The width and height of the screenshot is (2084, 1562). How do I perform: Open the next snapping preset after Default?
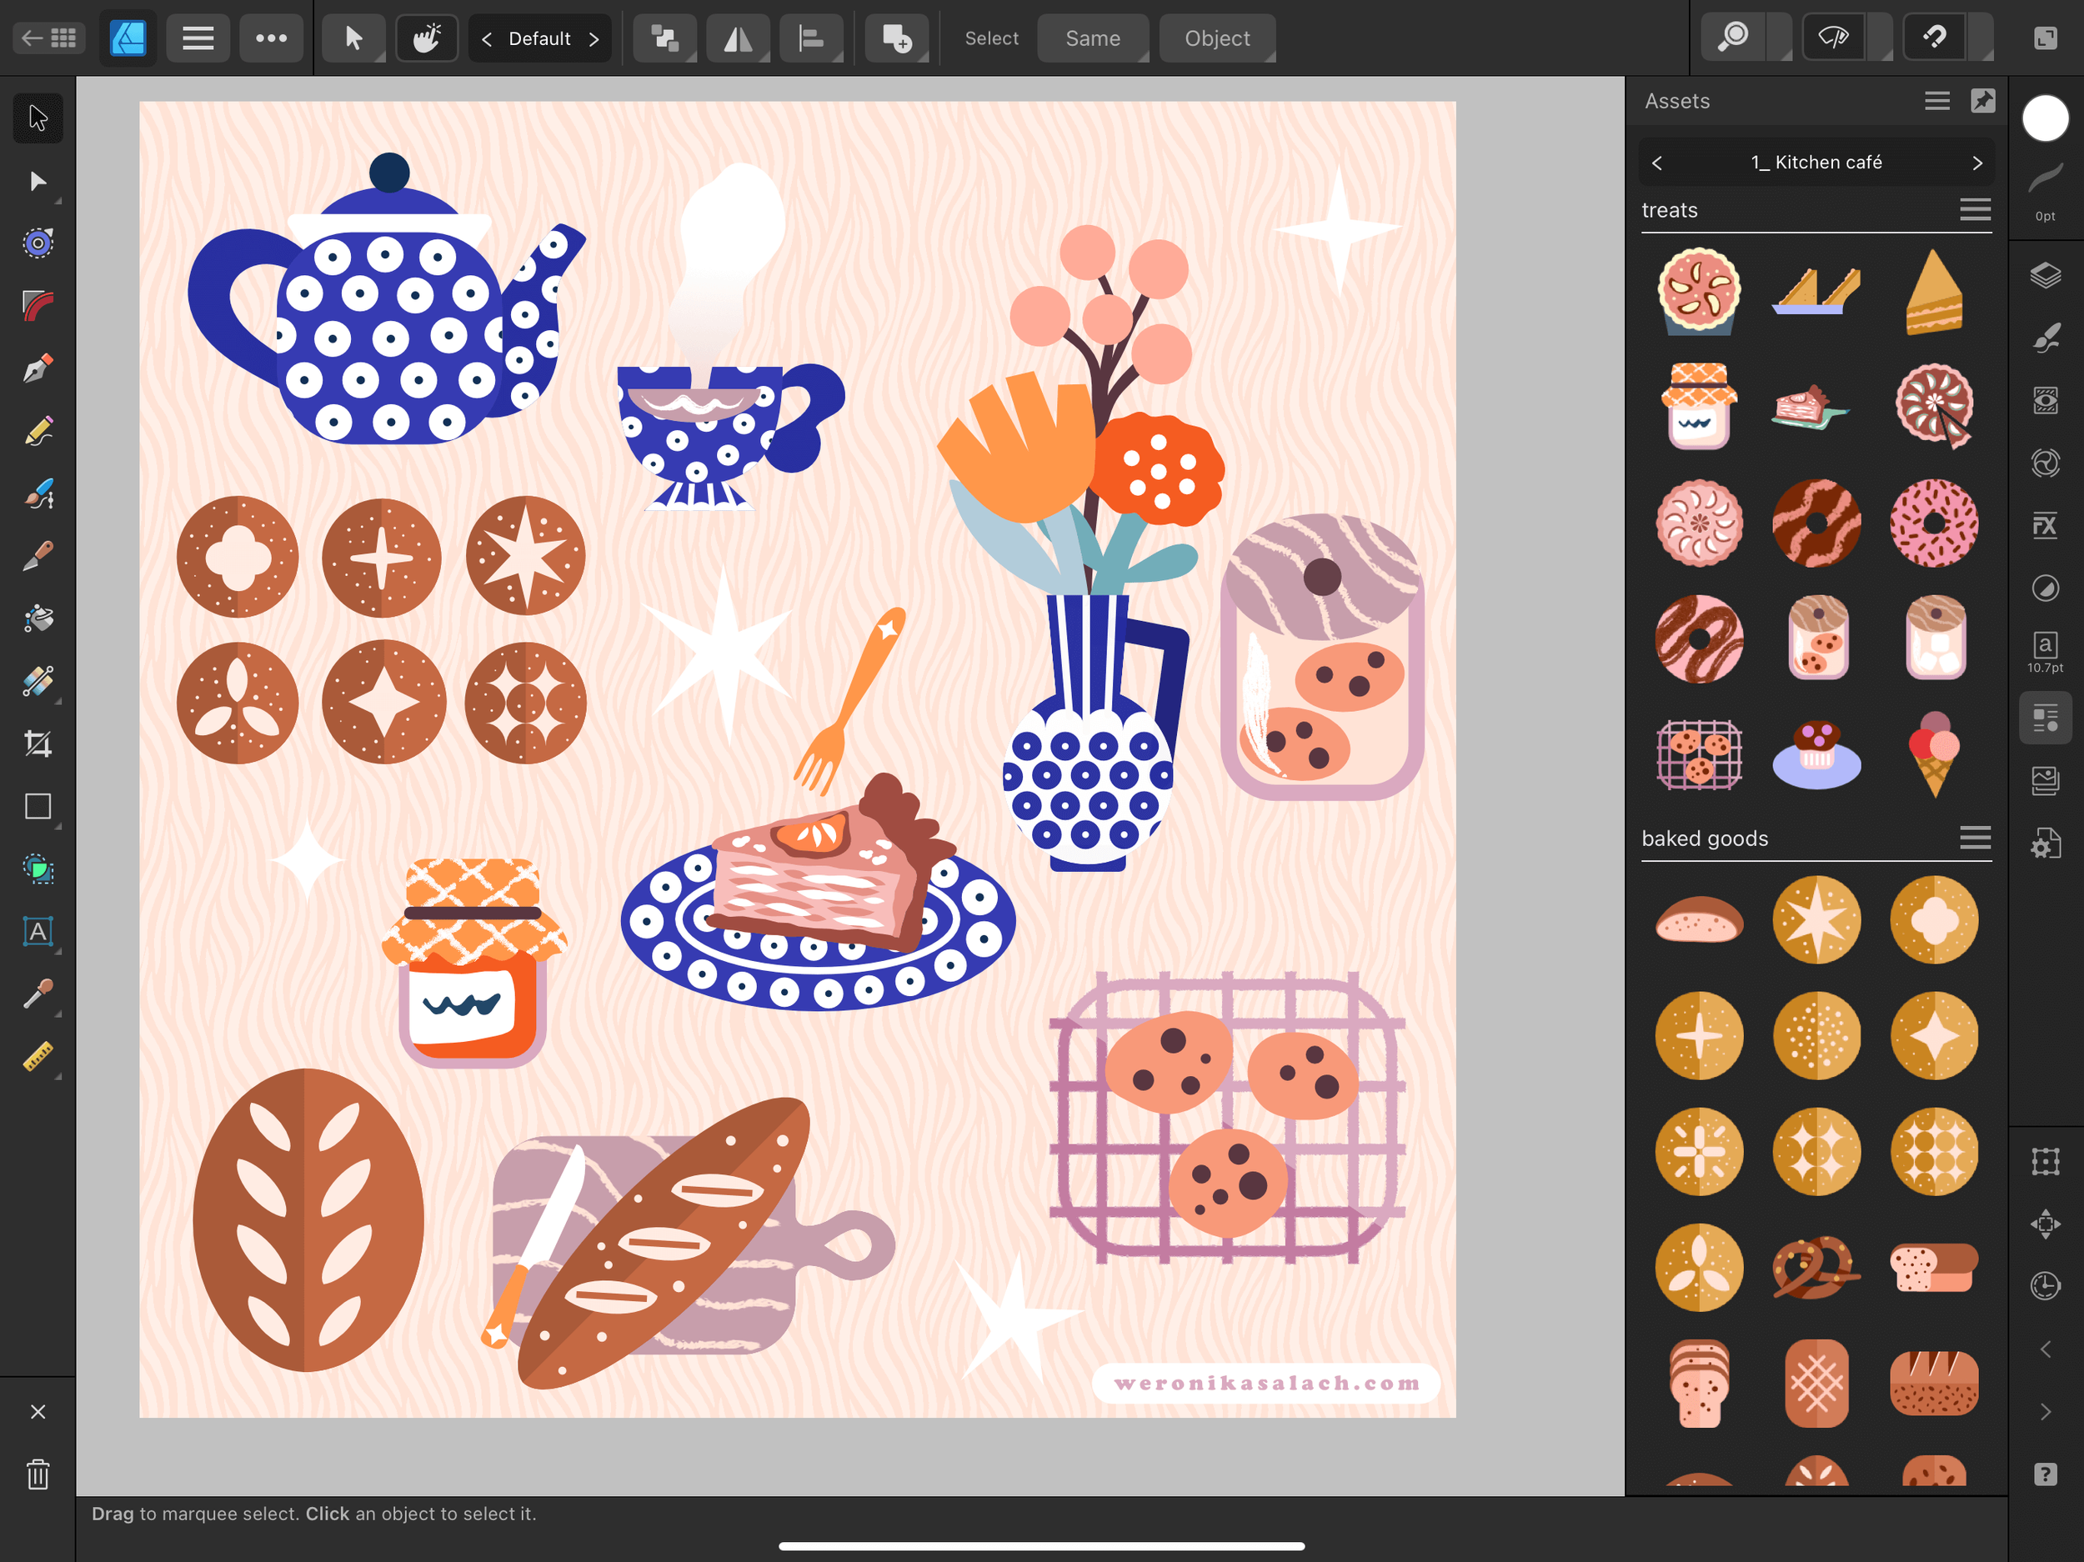594,38
